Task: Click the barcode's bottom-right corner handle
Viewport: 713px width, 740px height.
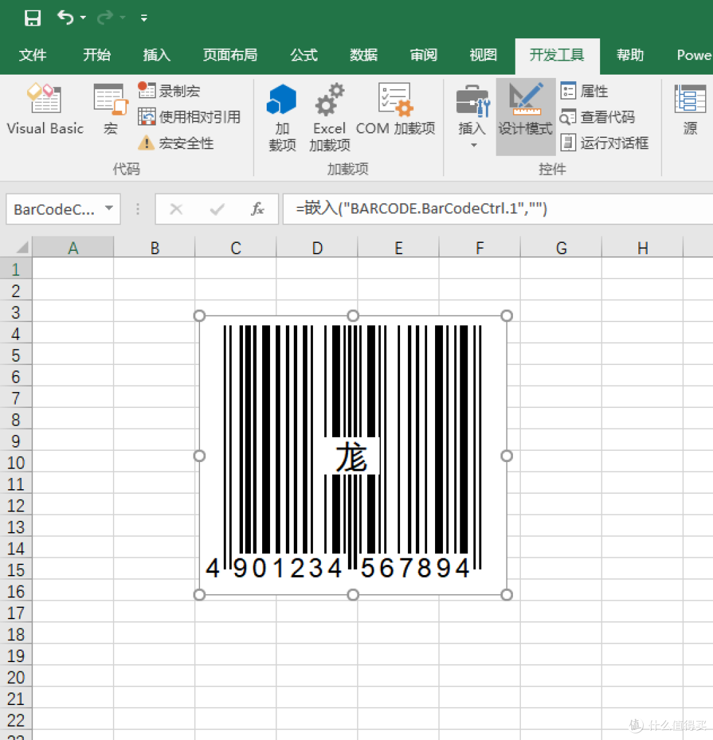Action: pos(507,595)
